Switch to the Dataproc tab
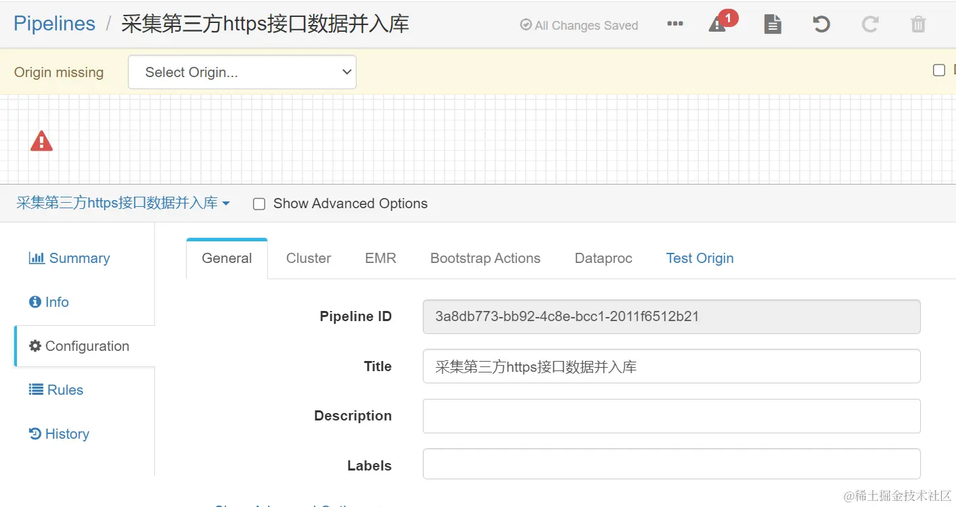956x507 pixels. coord(604,258)
